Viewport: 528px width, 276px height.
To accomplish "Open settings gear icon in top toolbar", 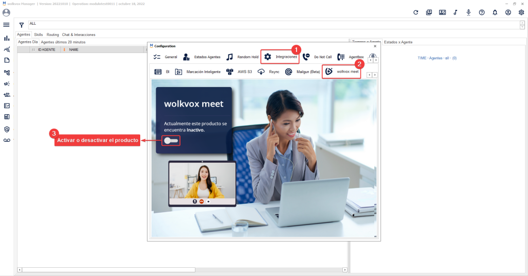I will point(521,12).
